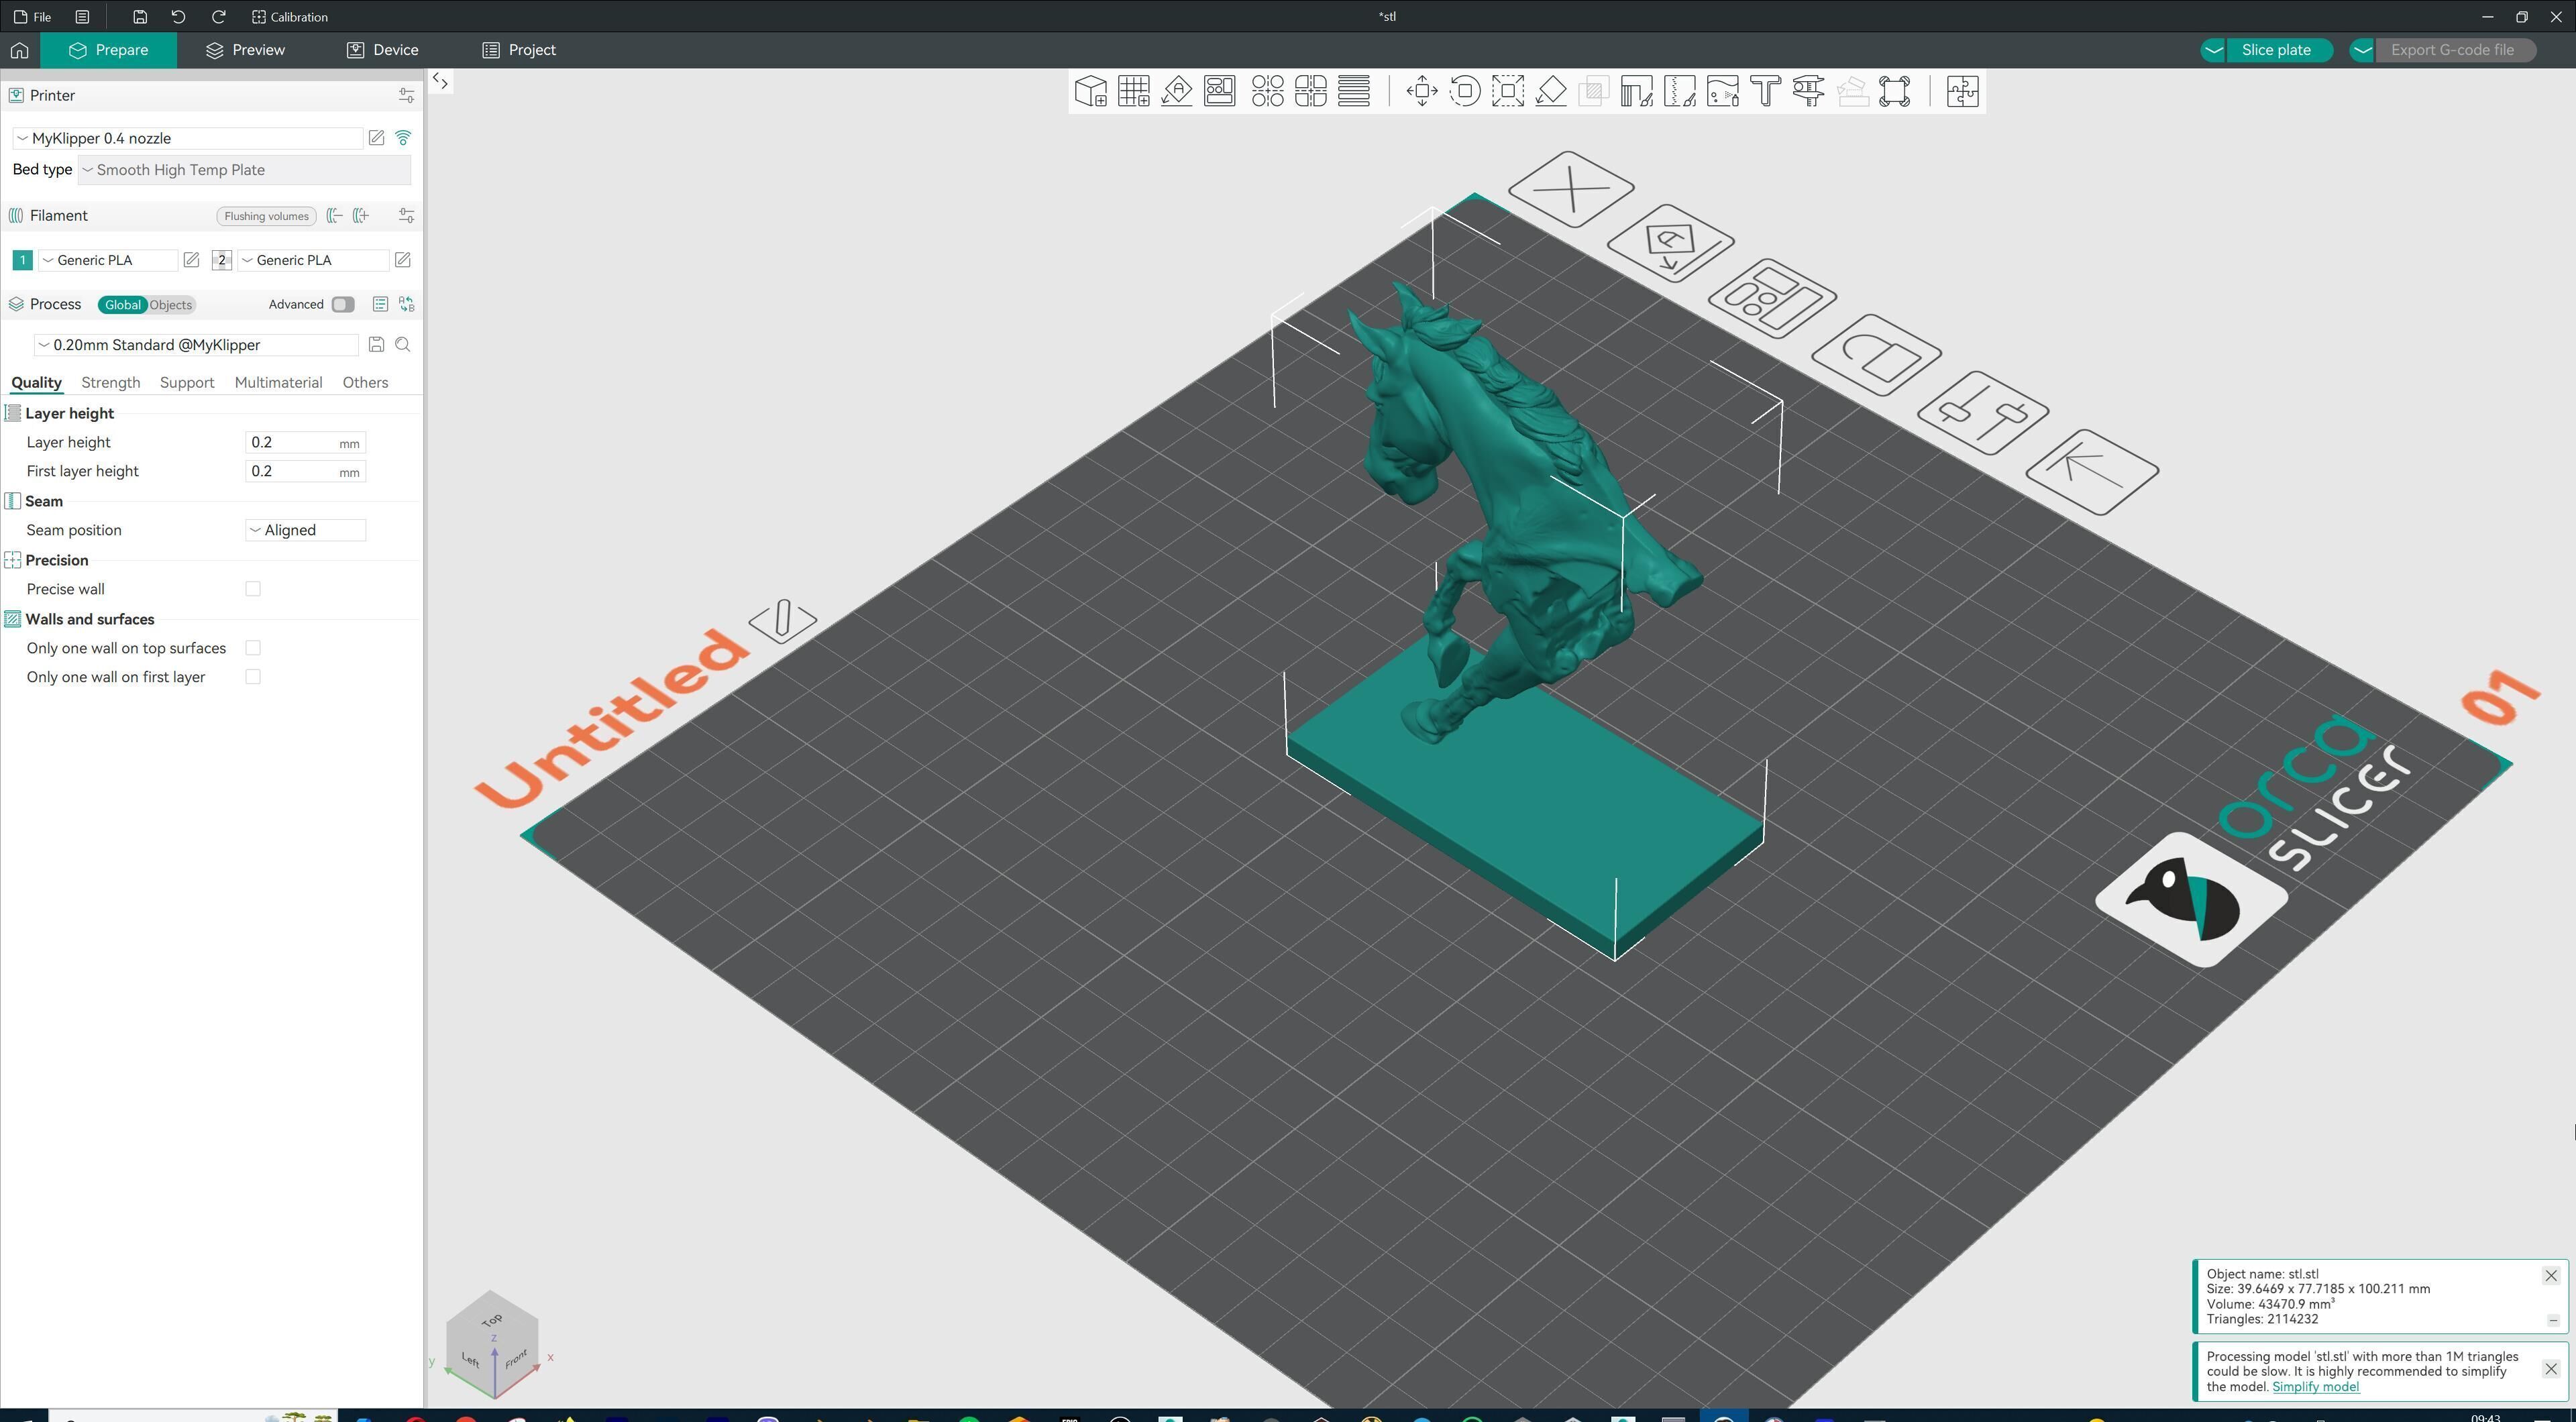Compare presets A/B icon
Viewport: 2576px width, 1422px height.
click(x=406, y=304)
